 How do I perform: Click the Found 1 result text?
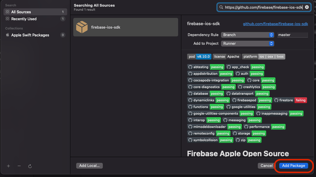coord(85,10)
